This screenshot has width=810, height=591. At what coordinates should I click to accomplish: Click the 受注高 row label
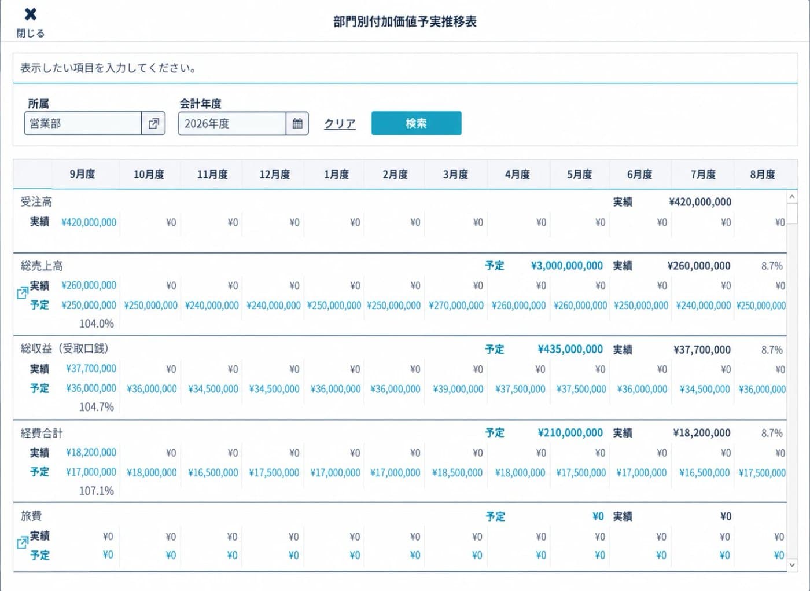pyautogui.click(x=36, y=201)
